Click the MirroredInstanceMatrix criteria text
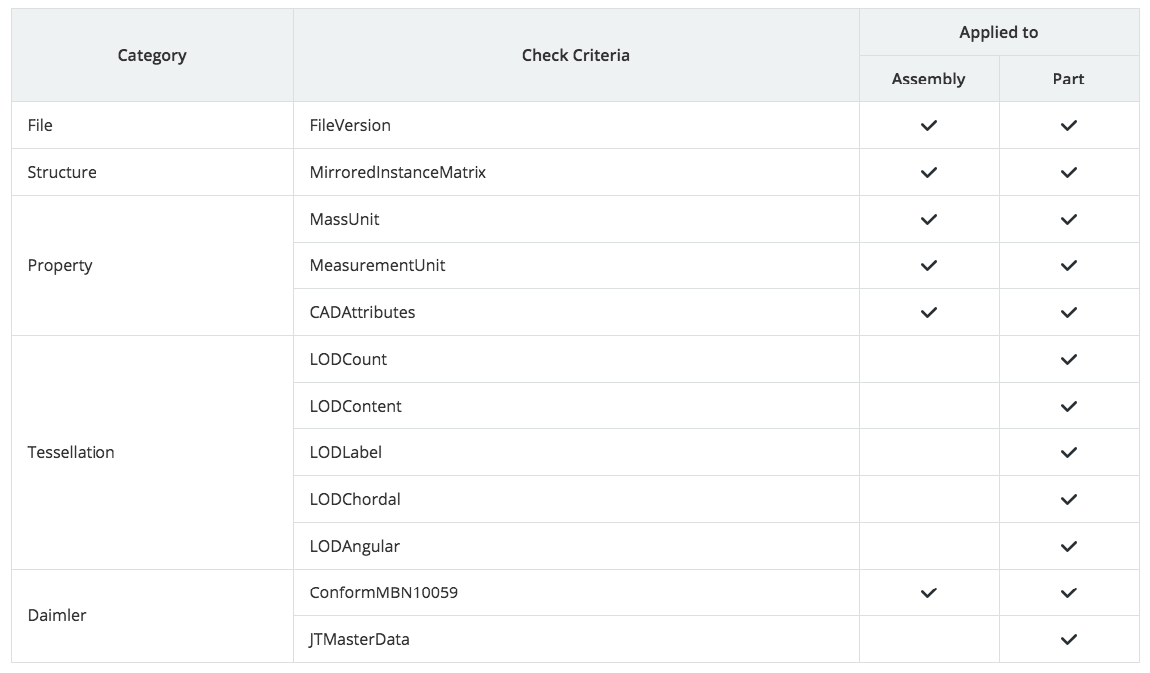 [x=398, y=172]
